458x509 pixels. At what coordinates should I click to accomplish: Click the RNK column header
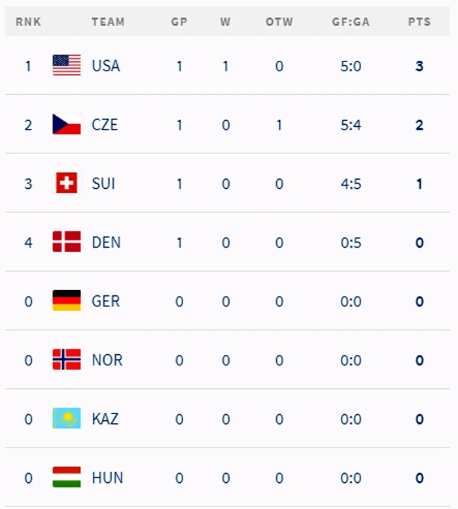click(x=28, y=22)
